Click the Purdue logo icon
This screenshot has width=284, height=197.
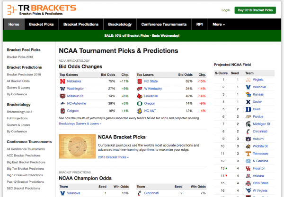pyautogui.click(x=248, y=116)
